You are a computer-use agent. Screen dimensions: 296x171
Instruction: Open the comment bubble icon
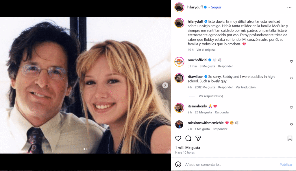(x=188, y=138)
